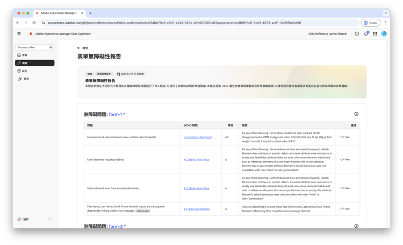Open the app switcher grid icon
This screenshot has height=245, width=403.
point(375,34)
